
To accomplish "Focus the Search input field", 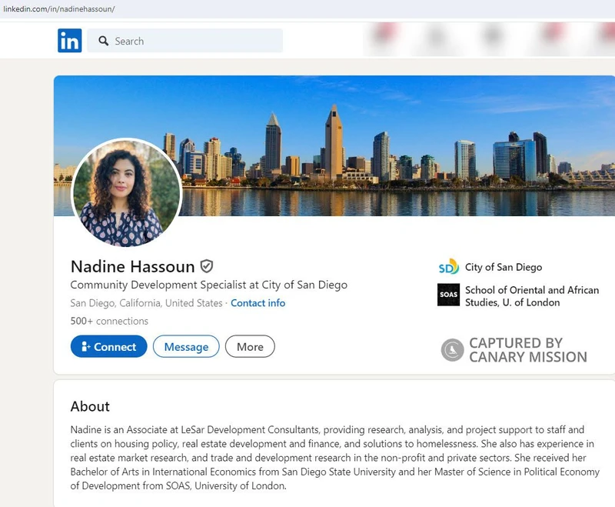I will (184, 41).
